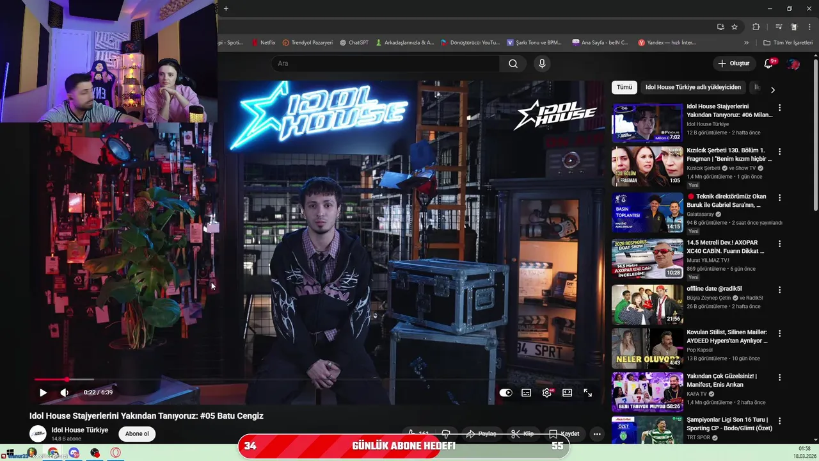Open the Windows Start button
This screenshot has height=461, width=819.
coord(10,453)
